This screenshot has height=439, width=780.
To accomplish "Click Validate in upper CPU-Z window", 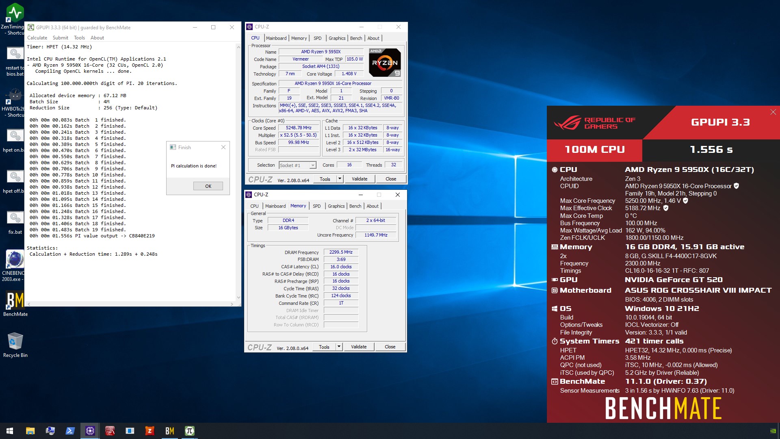I will [x=360, y=179].
